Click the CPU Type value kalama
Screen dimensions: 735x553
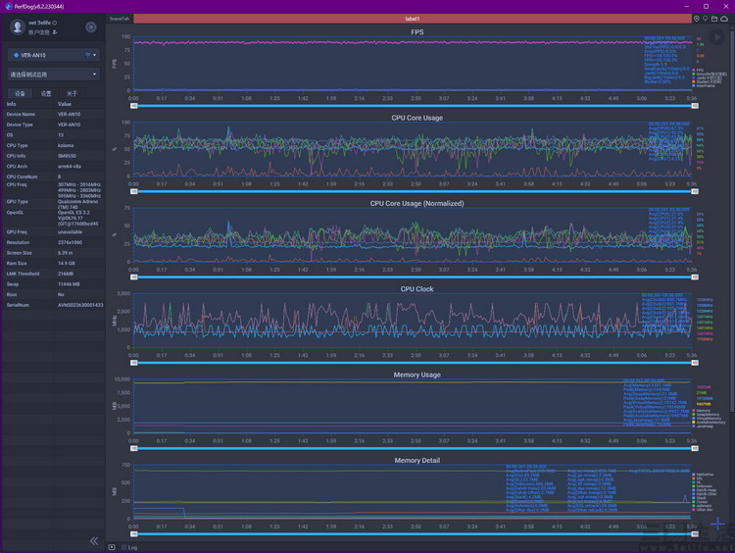coord(66,145)
